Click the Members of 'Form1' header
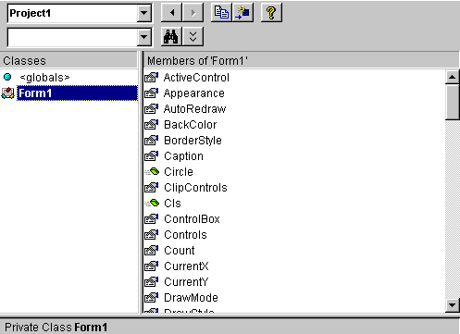Image resolution: width=460 pixels, height=334 pixels. (x=302, y=60)
